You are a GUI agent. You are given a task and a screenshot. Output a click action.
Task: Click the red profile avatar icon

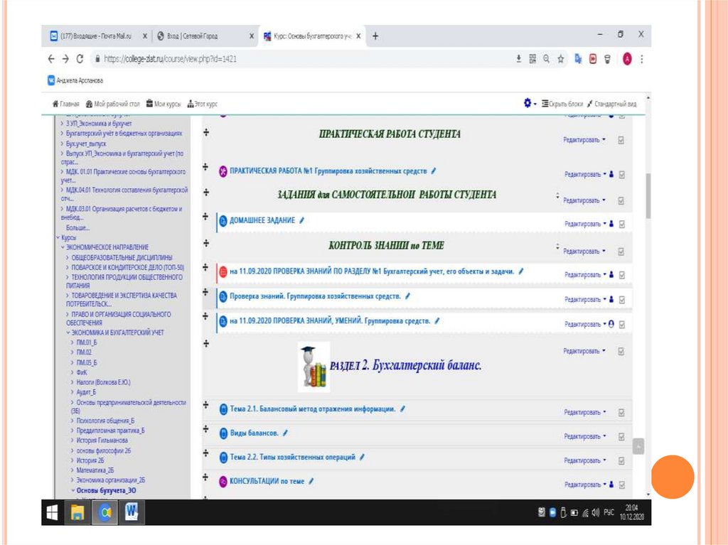627,59
